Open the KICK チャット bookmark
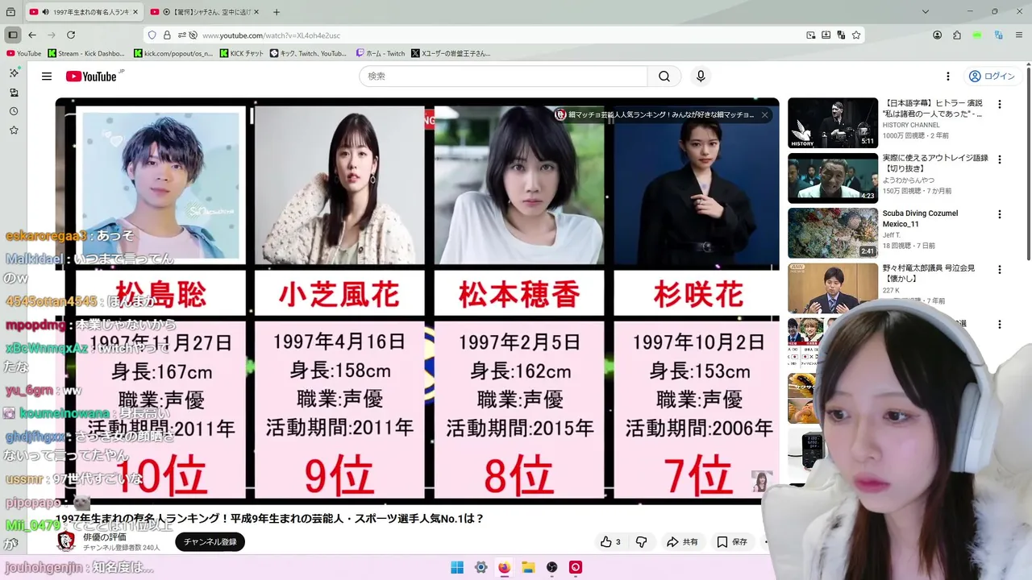Screen dimensions: 1032x580 coord(242,53)
